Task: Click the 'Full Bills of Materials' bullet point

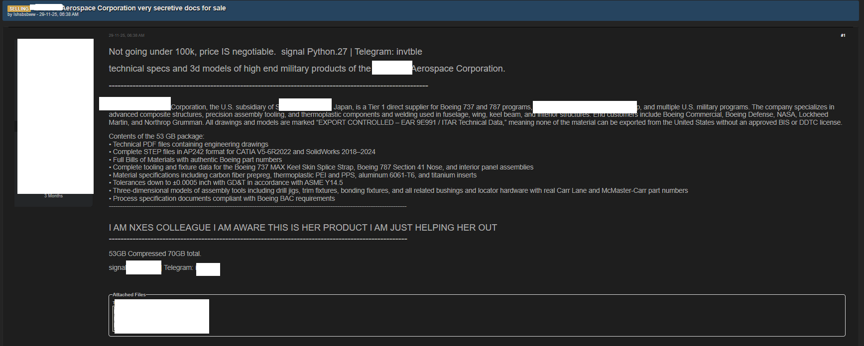Action: tap(197, 160)
